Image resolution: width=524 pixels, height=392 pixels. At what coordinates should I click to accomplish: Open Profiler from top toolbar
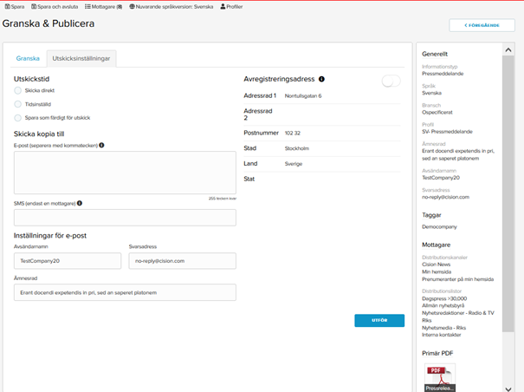pyautogui.click(x=231, y=6)
